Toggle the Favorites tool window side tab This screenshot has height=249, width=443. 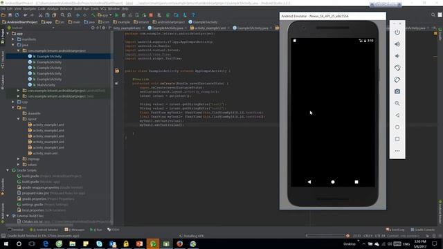(3, 187)
